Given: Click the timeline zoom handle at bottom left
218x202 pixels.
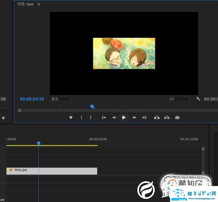Looking at the screenshot, I should coord(2,200).
